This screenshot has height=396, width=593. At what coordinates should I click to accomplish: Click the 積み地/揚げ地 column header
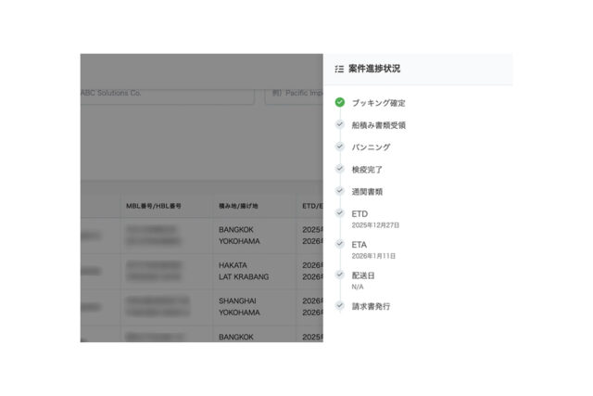pos(238,206)
